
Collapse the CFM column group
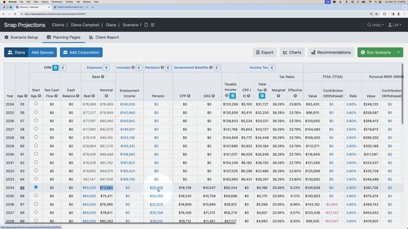(62, 68)
